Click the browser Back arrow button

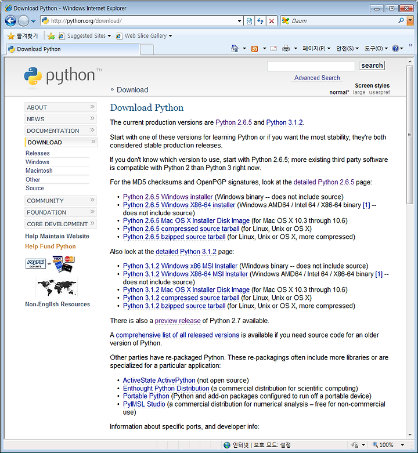click(10, 21)
